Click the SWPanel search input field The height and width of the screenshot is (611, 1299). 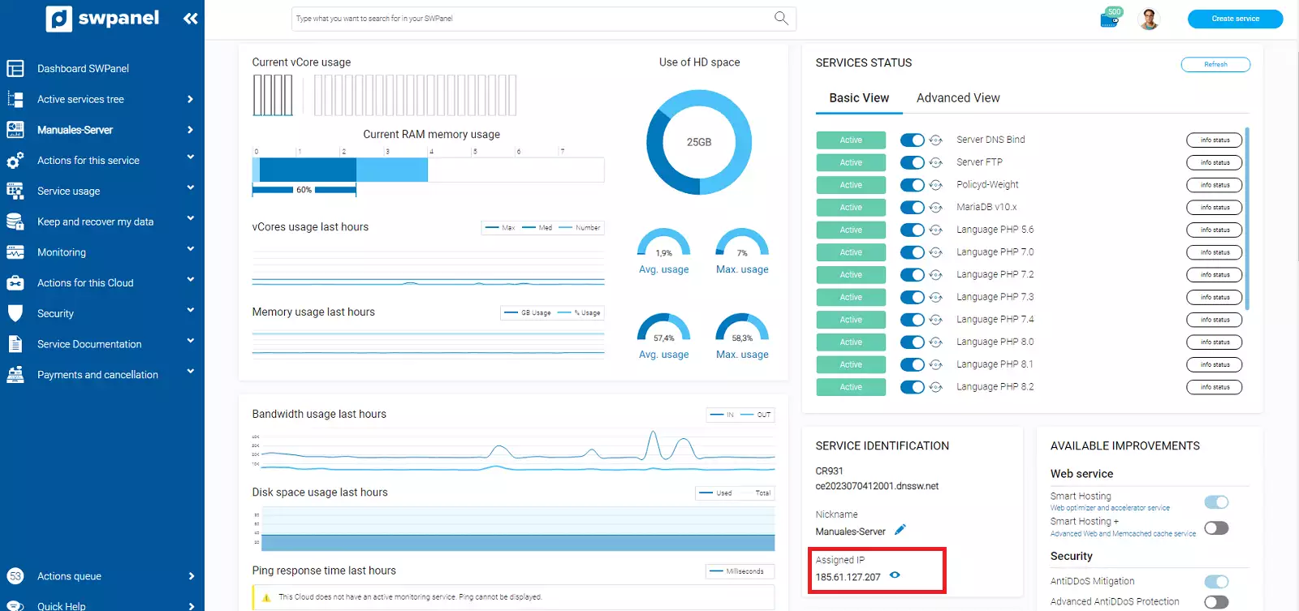[x=528, y=19]
